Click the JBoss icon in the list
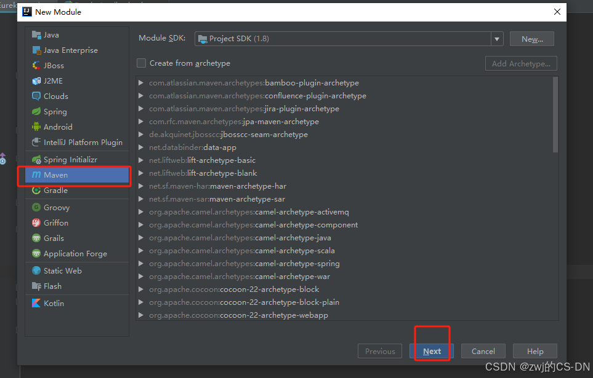The image size is (593, 378). (36, 66)
